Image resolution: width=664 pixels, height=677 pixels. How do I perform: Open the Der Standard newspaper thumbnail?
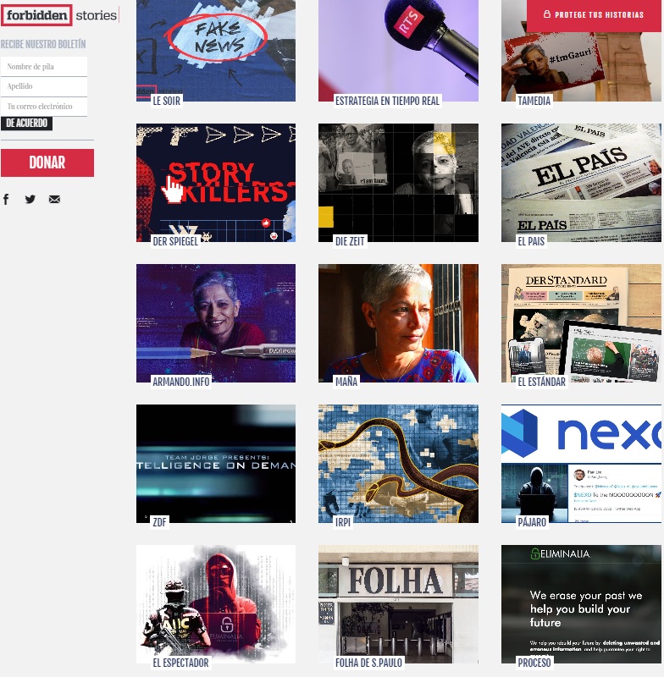click(x=581, y=323)
